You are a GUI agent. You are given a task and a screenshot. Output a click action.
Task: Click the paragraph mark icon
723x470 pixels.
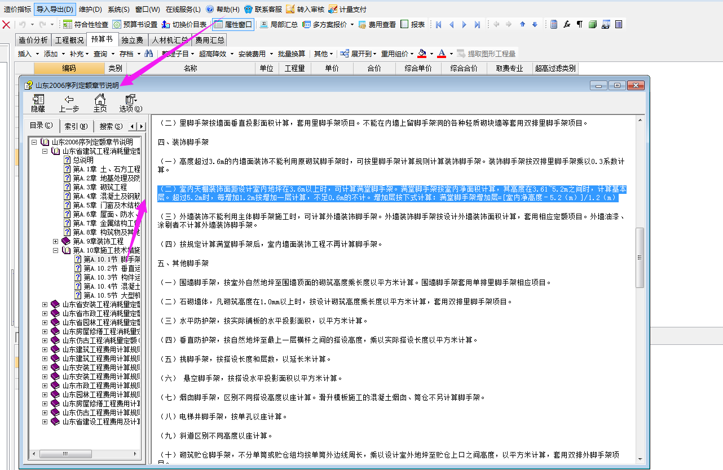579,24
